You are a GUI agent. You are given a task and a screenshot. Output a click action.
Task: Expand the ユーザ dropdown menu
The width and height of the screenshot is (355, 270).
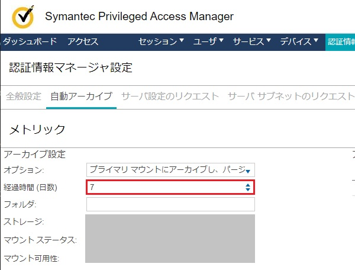tap(208, 41)
